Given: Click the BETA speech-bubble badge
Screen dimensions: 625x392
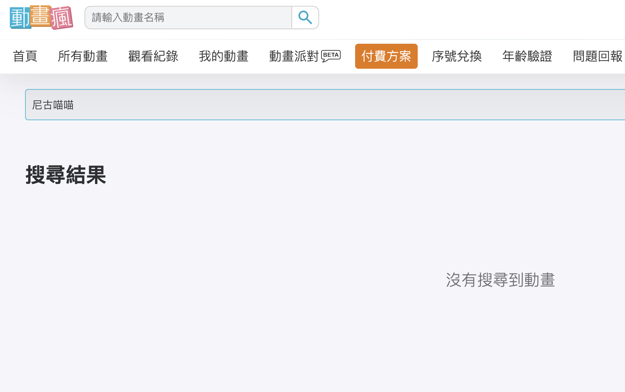Looking at the screenshot, I should (331, 56).
